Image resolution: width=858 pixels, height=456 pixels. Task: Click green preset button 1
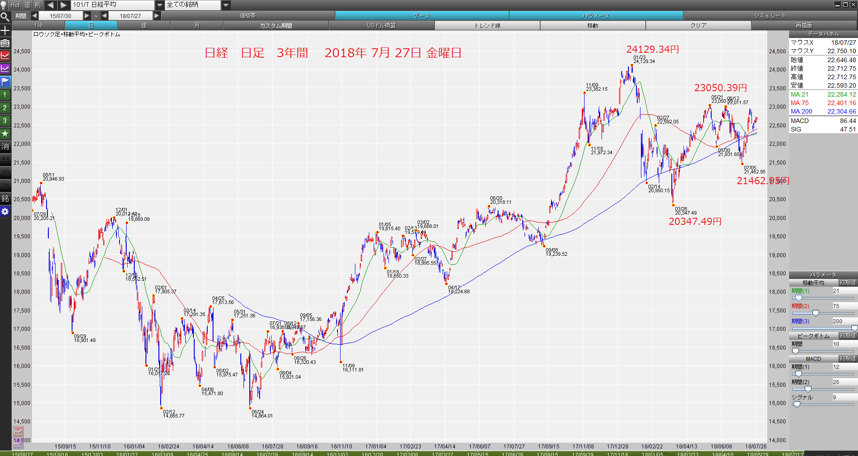5,95
